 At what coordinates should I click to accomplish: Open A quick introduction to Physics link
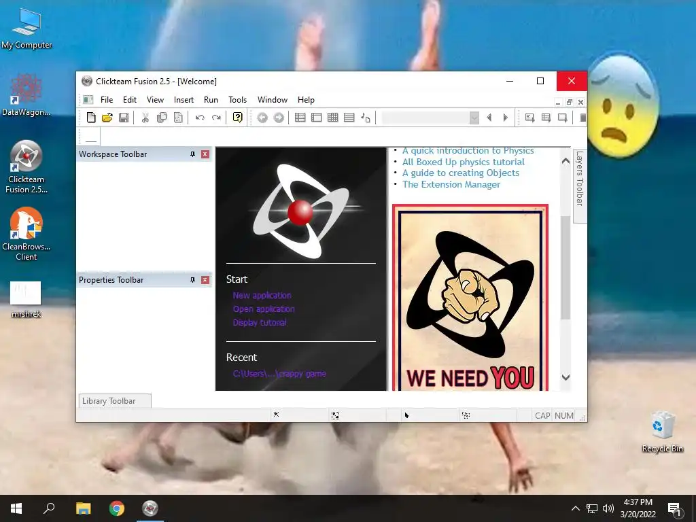point(468,151)
